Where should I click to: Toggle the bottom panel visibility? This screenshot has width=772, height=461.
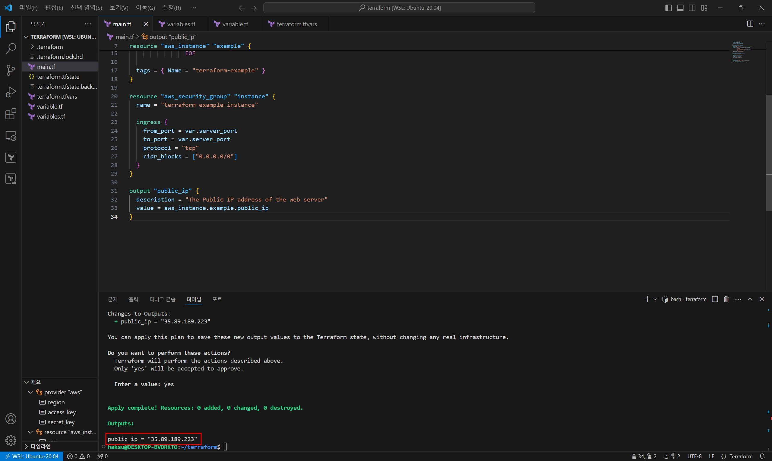680,8
